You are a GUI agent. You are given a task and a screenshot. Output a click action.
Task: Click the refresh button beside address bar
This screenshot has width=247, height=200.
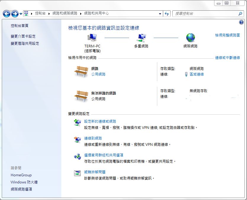(167, 14)
